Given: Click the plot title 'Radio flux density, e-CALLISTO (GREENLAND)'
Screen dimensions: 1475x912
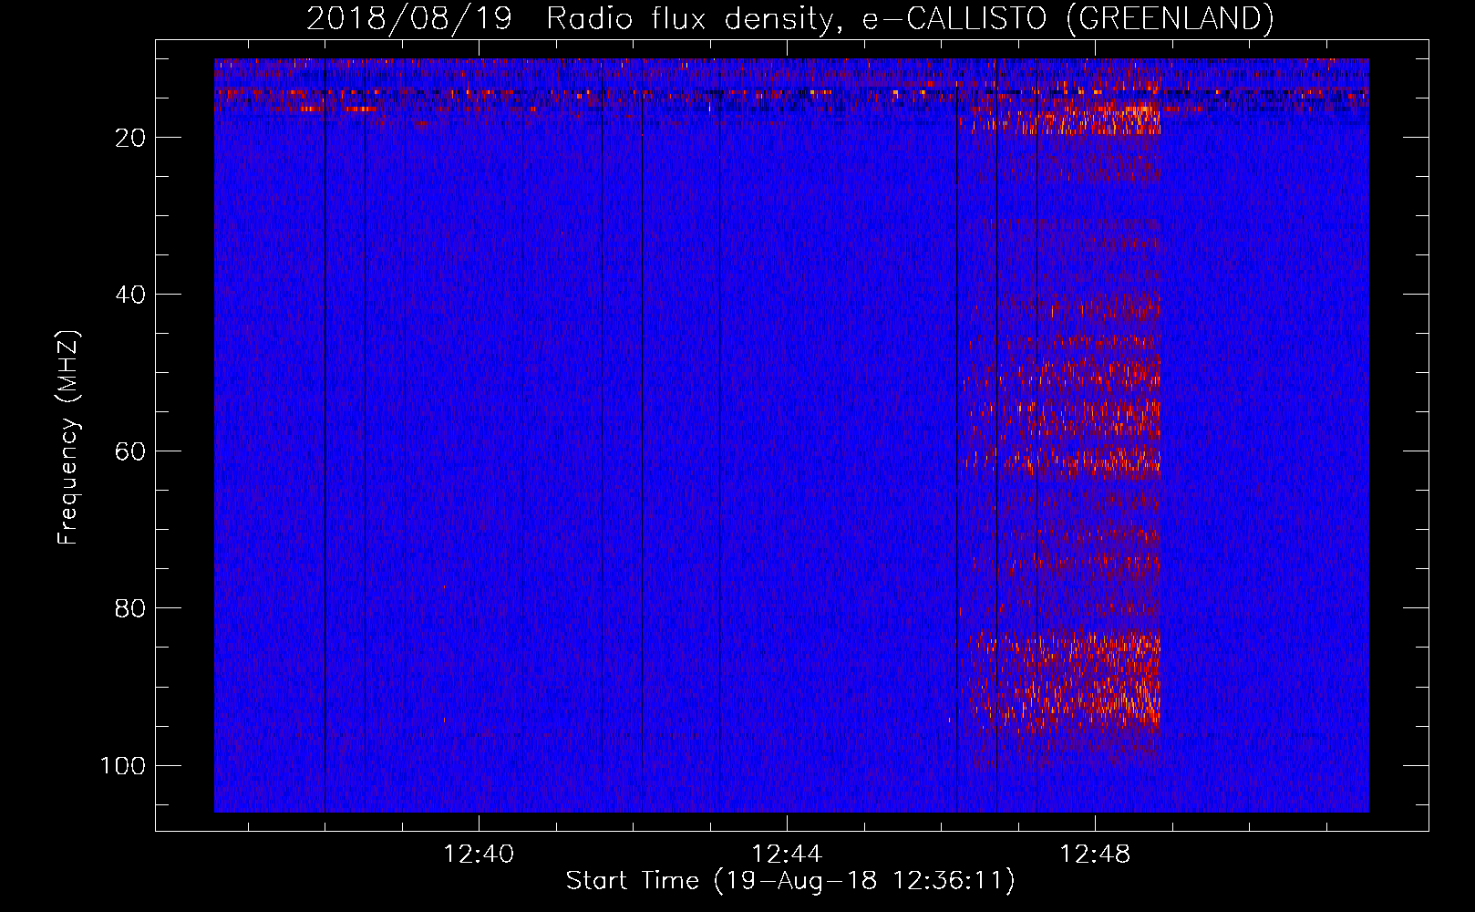Looking at the screenshot, I should (x=909, y=19).
